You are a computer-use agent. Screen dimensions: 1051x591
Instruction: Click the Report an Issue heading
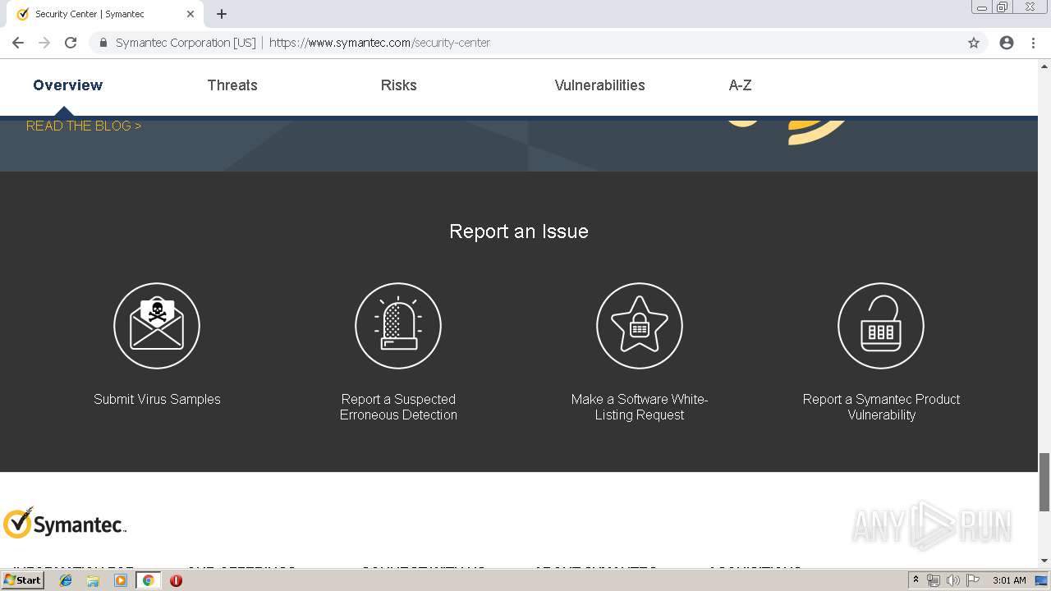519,231
